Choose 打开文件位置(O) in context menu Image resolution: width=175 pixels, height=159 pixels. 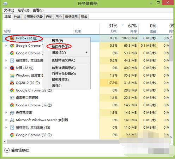64,74
